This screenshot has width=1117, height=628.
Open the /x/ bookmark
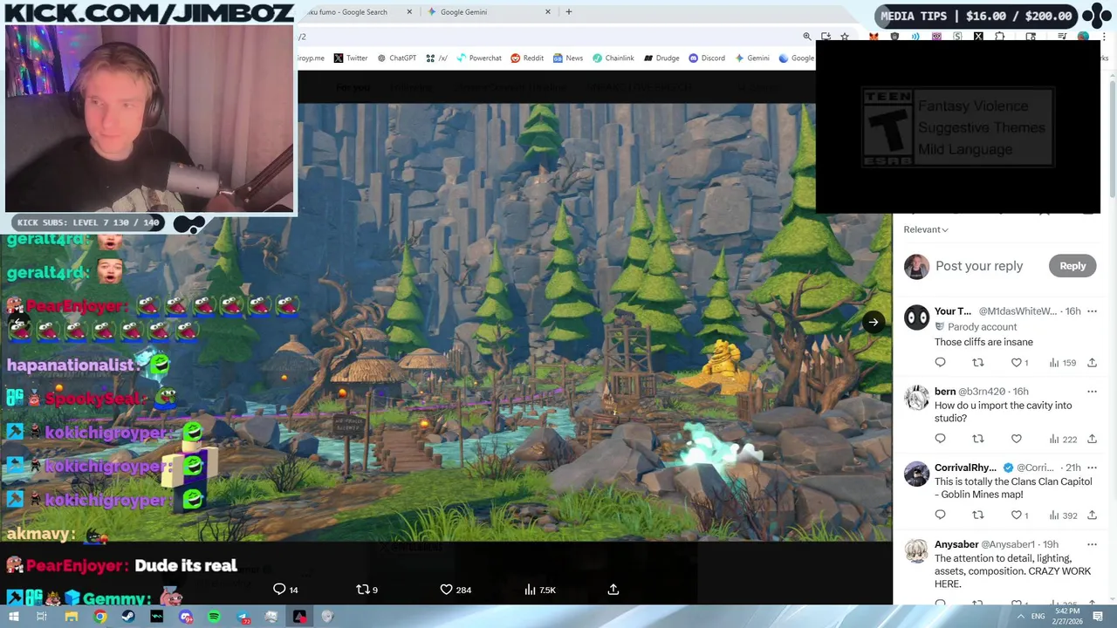(x=436, y=58)
